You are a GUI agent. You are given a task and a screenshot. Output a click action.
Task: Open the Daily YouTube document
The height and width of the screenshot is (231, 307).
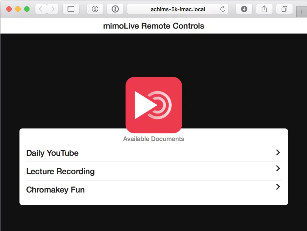(x=154, y=153)
